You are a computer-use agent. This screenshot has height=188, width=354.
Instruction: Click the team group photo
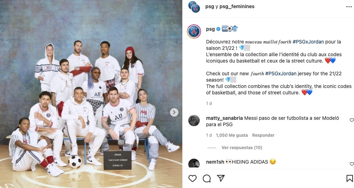pos(91,94)
